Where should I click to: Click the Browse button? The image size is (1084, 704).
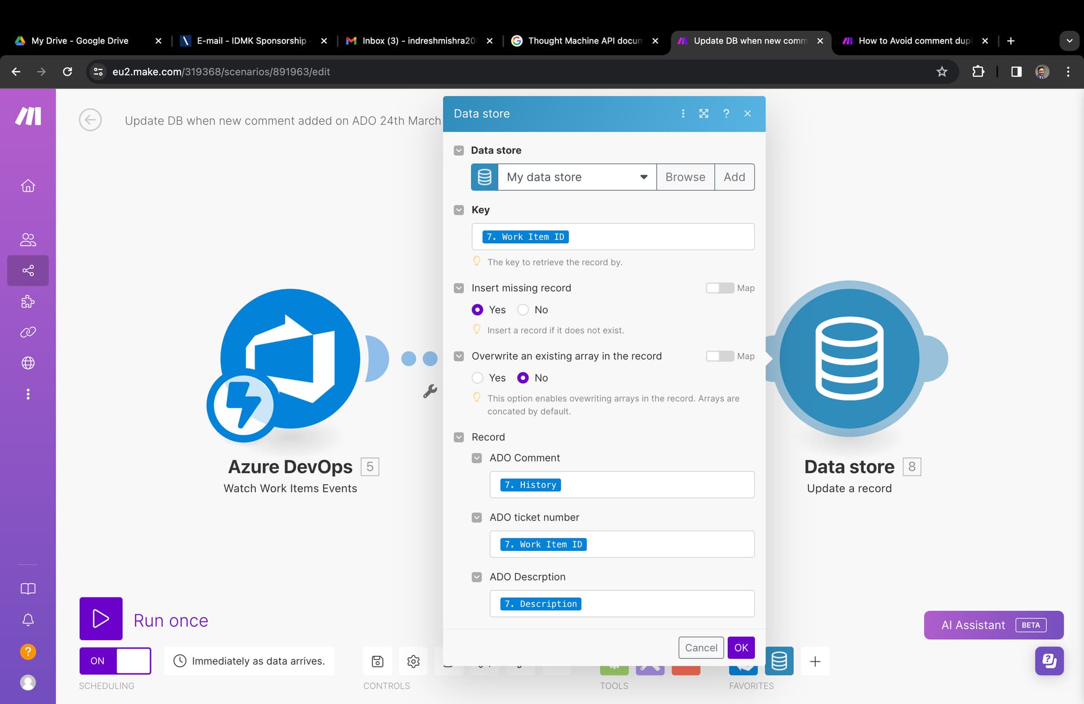685,177
